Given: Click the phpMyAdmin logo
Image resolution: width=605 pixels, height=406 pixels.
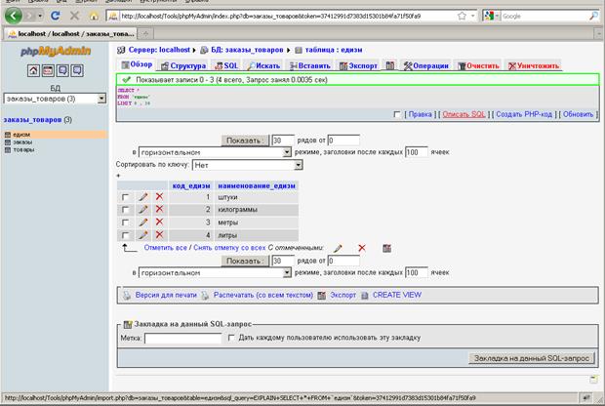Looking at the screenshot, I should (56, 51).
